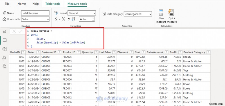Apply currency format dollar icon
Viewport: 225px width, 106px height.
pyautogui.click(x=56, y=19)
